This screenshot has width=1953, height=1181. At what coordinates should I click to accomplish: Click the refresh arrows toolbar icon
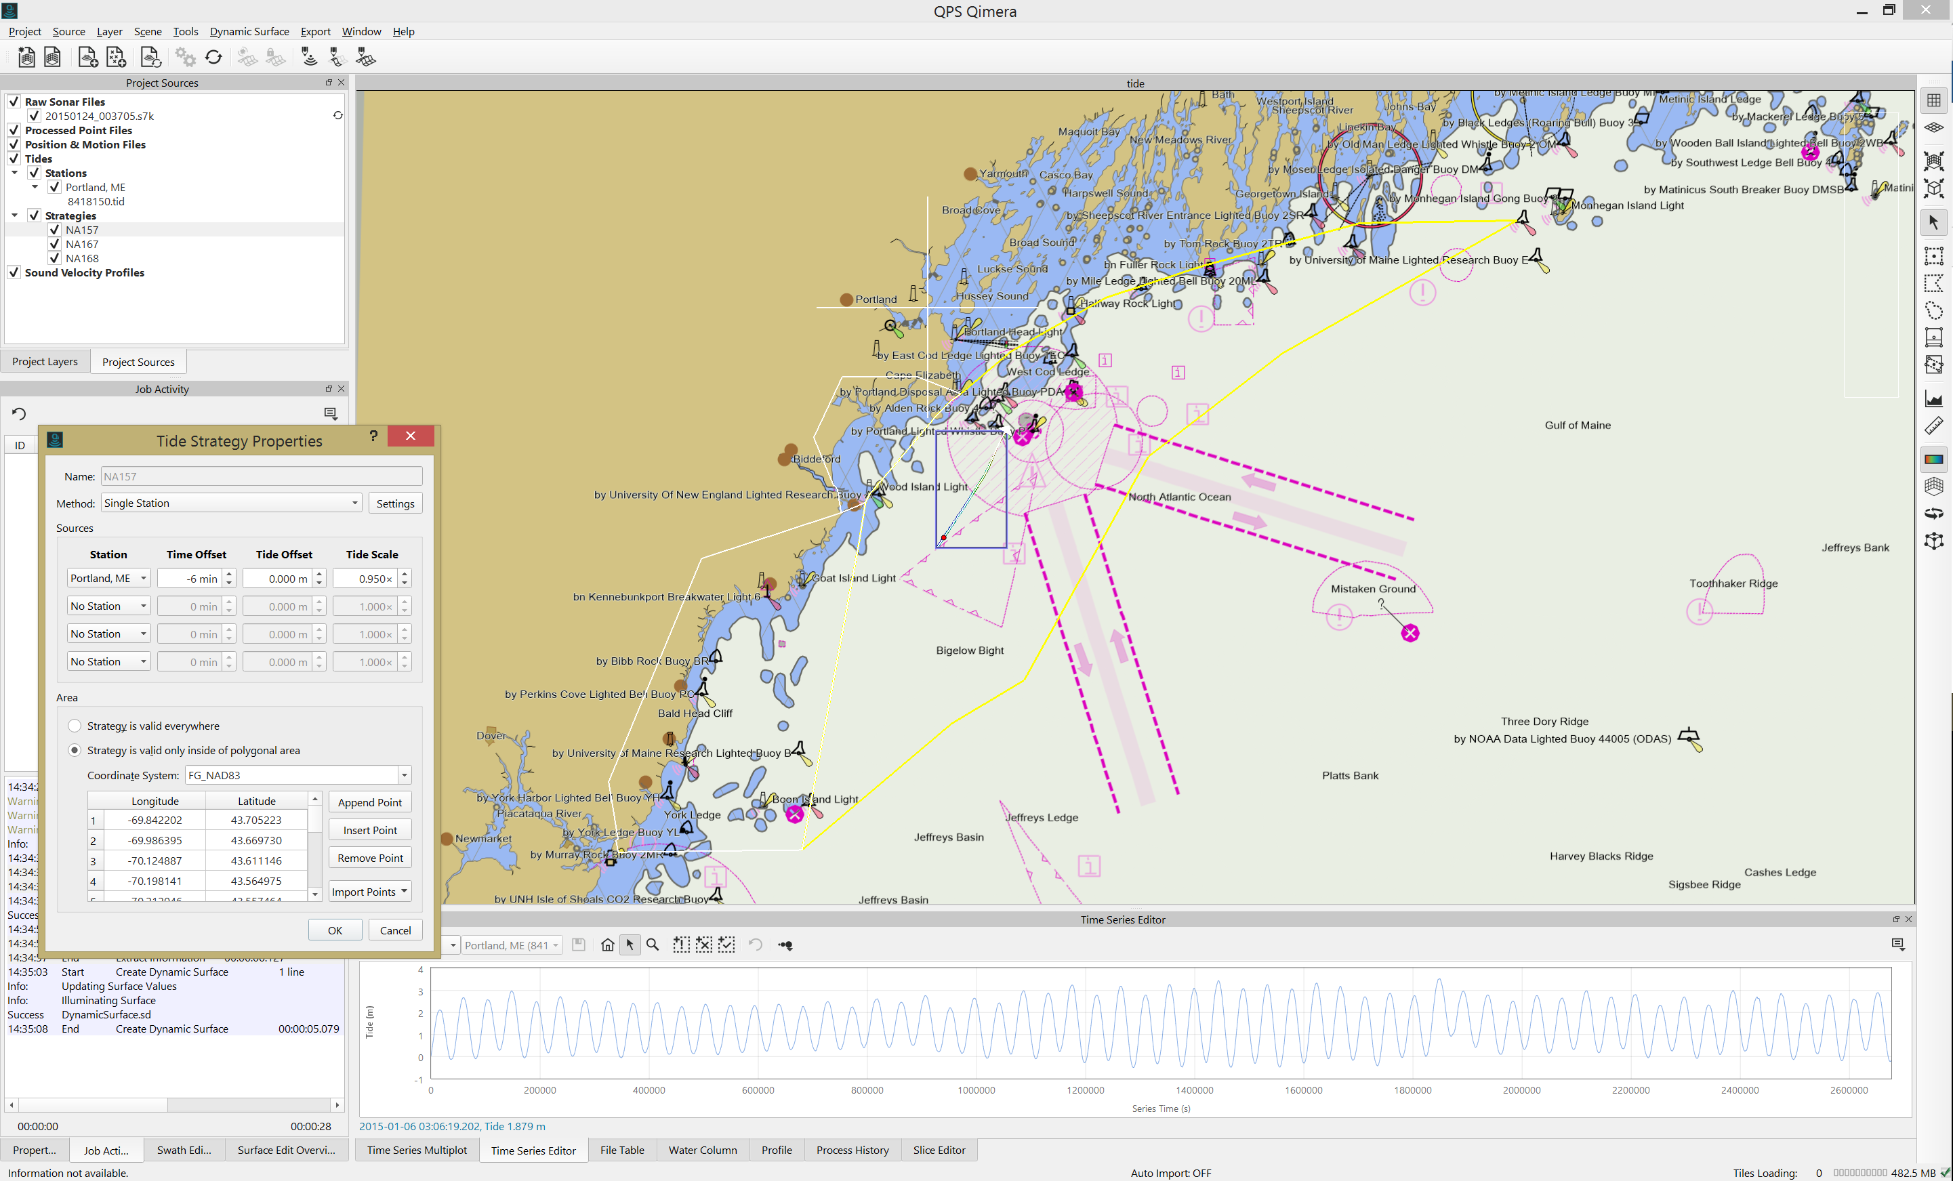213,57
